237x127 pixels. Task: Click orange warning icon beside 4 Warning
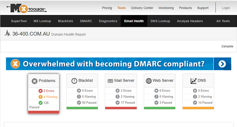point(40,97)
